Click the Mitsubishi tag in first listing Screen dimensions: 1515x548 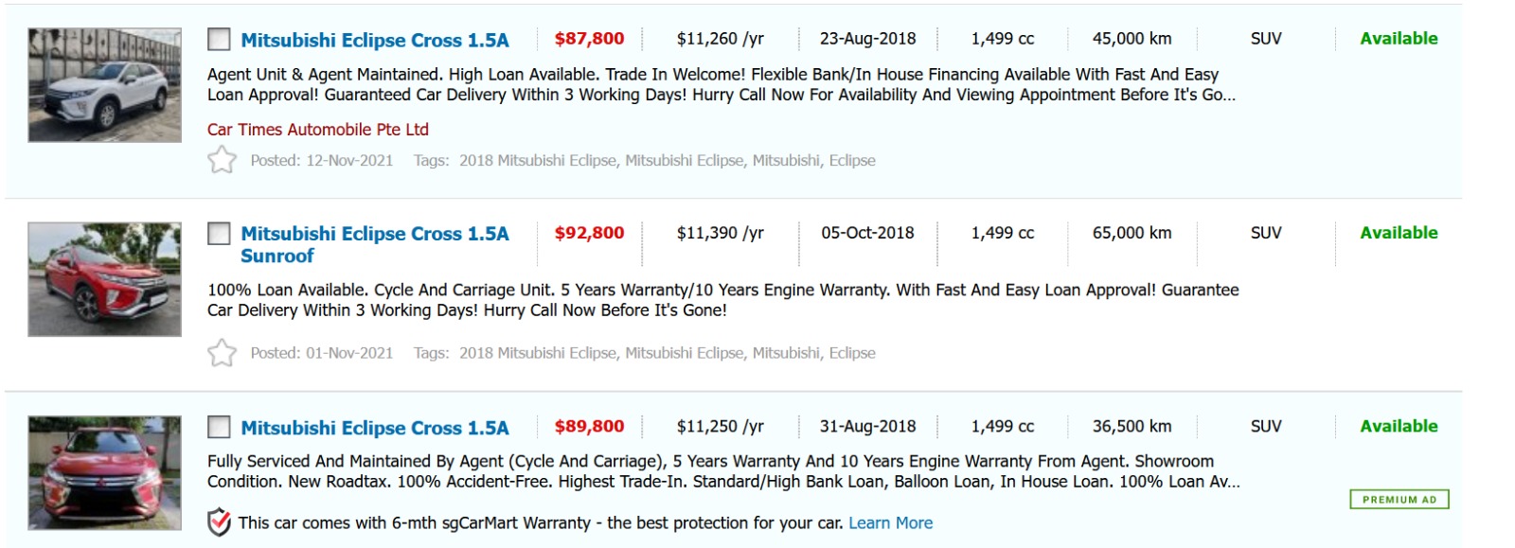click(786, 161)
